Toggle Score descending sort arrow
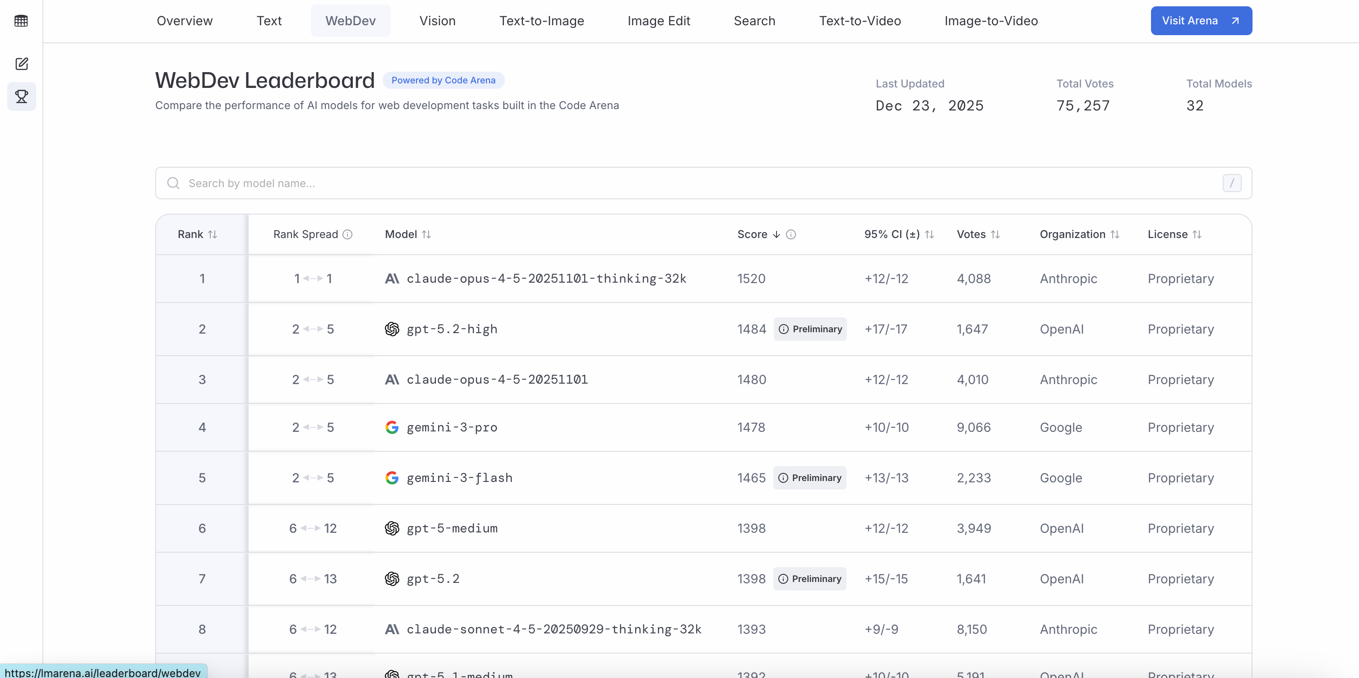This screenshot has width=1359, height=678. 776,234
